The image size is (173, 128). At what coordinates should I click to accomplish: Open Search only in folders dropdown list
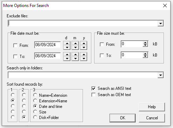click(160, 75)
